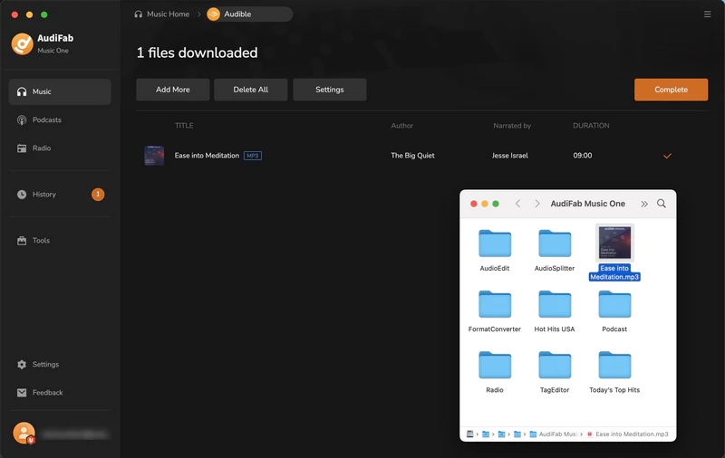Select the TagEditor folder
The height and width of the screenshot is (458, 725).
555,372
